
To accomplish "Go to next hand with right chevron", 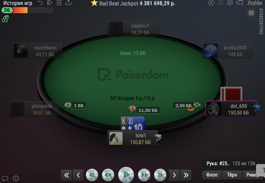I will [175, 175].
